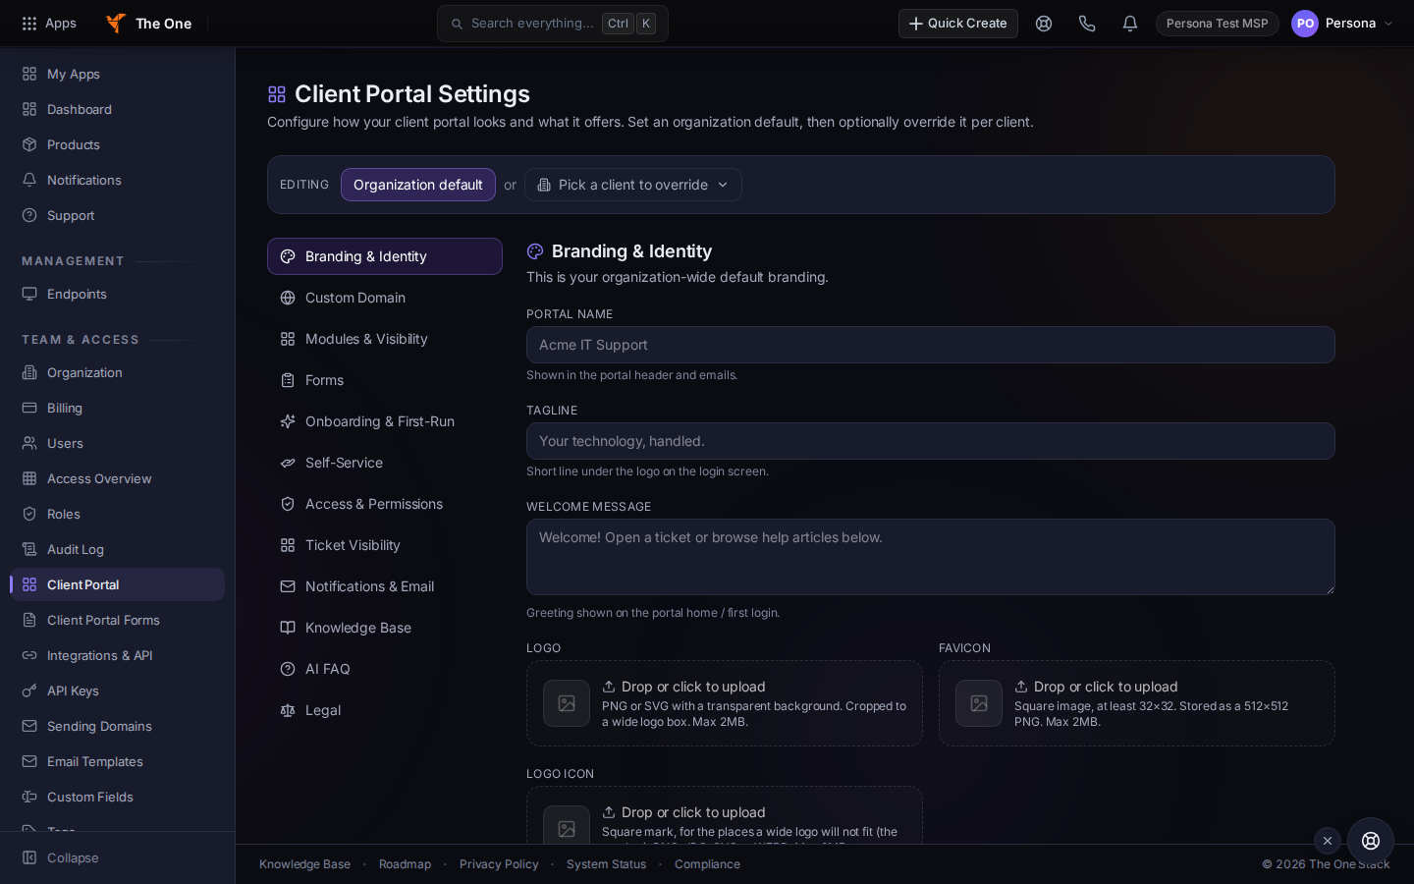
Task: Go to API Keys in sidebar
Action: (x=118, y=691)
